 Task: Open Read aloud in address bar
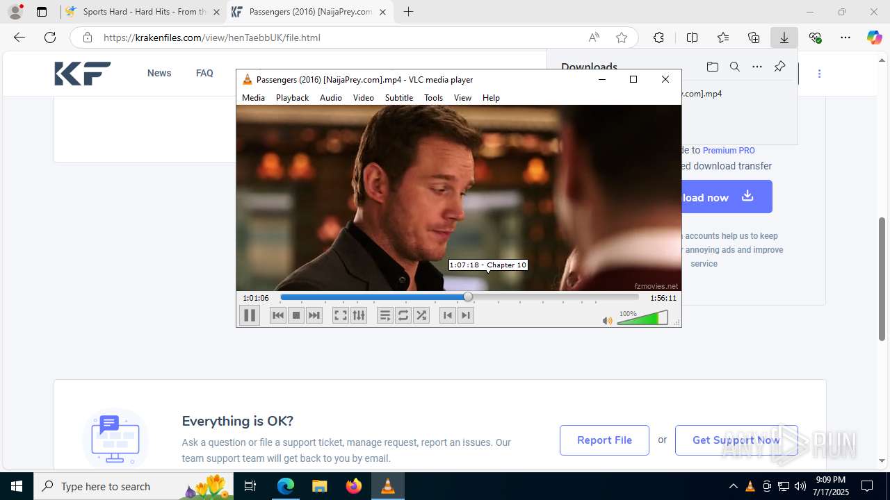pyautogui.click(x=594, y=37)
